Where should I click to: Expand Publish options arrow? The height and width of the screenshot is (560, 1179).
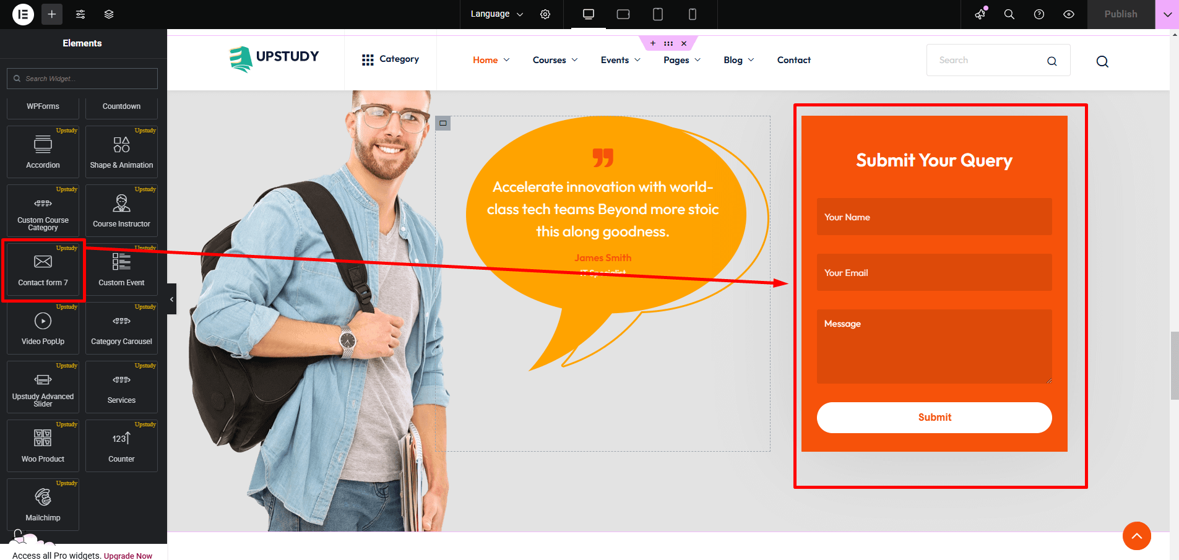coord(1167,14)
